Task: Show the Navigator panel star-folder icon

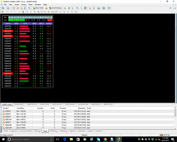Action: pyautogui.click(x=22, y=8)
